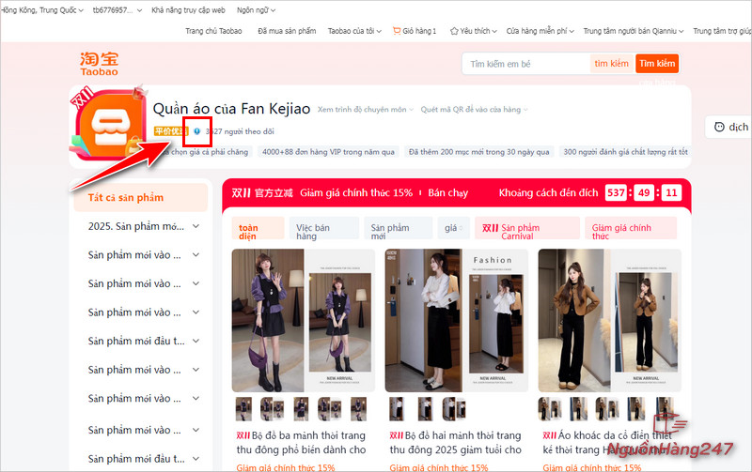Screen dimensions: 752x472
Task: Click the Bán chạy banner text
Action: 448,193
